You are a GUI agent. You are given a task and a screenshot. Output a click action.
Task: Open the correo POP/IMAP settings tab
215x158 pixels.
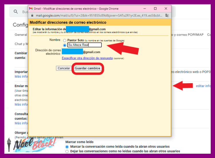point(187,35)
